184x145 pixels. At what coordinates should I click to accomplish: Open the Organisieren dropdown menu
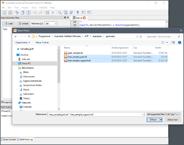click(23, 42)
